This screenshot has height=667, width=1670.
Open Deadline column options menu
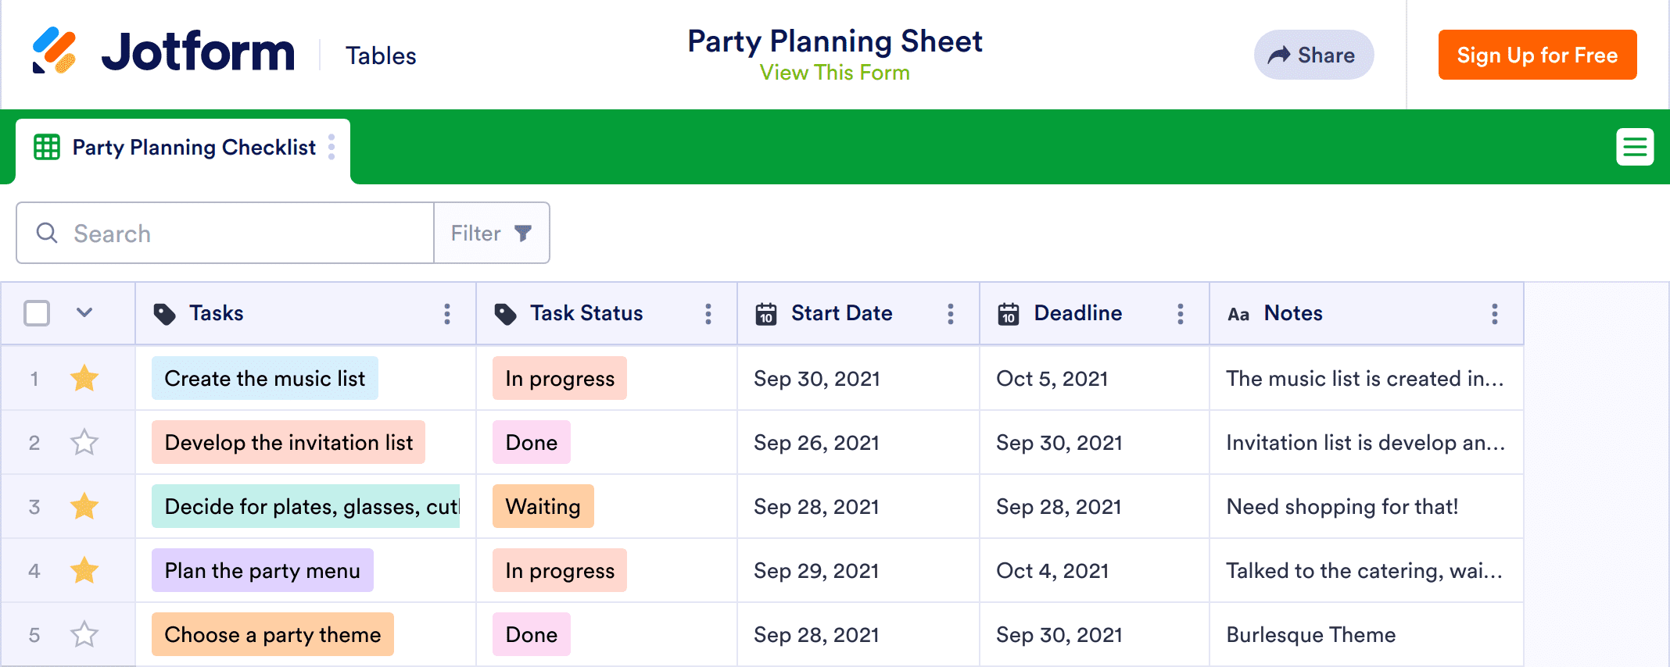1181,314
